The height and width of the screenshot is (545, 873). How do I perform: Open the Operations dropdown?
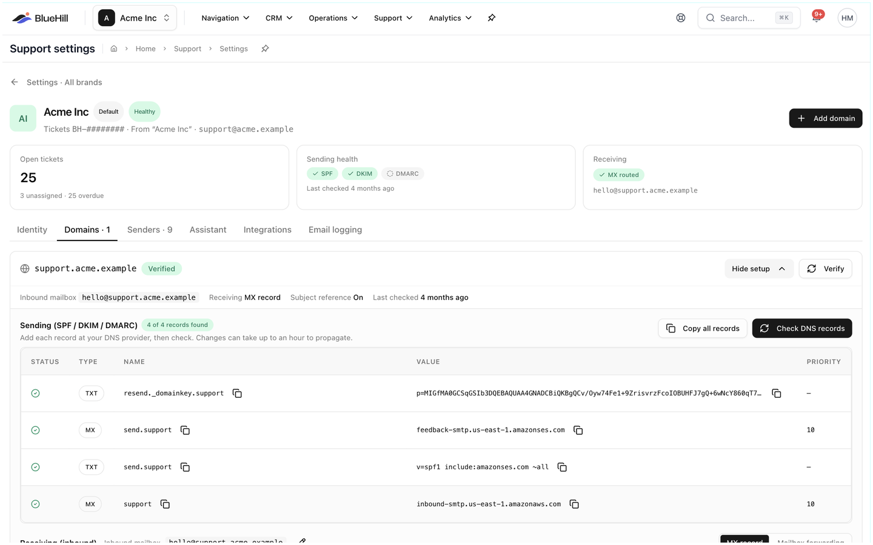(333, 18)
